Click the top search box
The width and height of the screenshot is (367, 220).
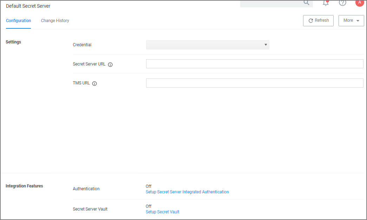[x=276, y=4]
